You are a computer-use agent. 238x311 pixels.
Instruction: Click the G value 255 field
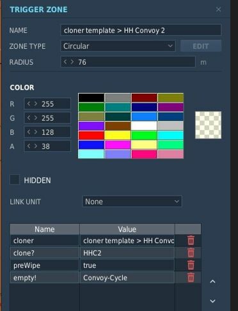point(47,118)
